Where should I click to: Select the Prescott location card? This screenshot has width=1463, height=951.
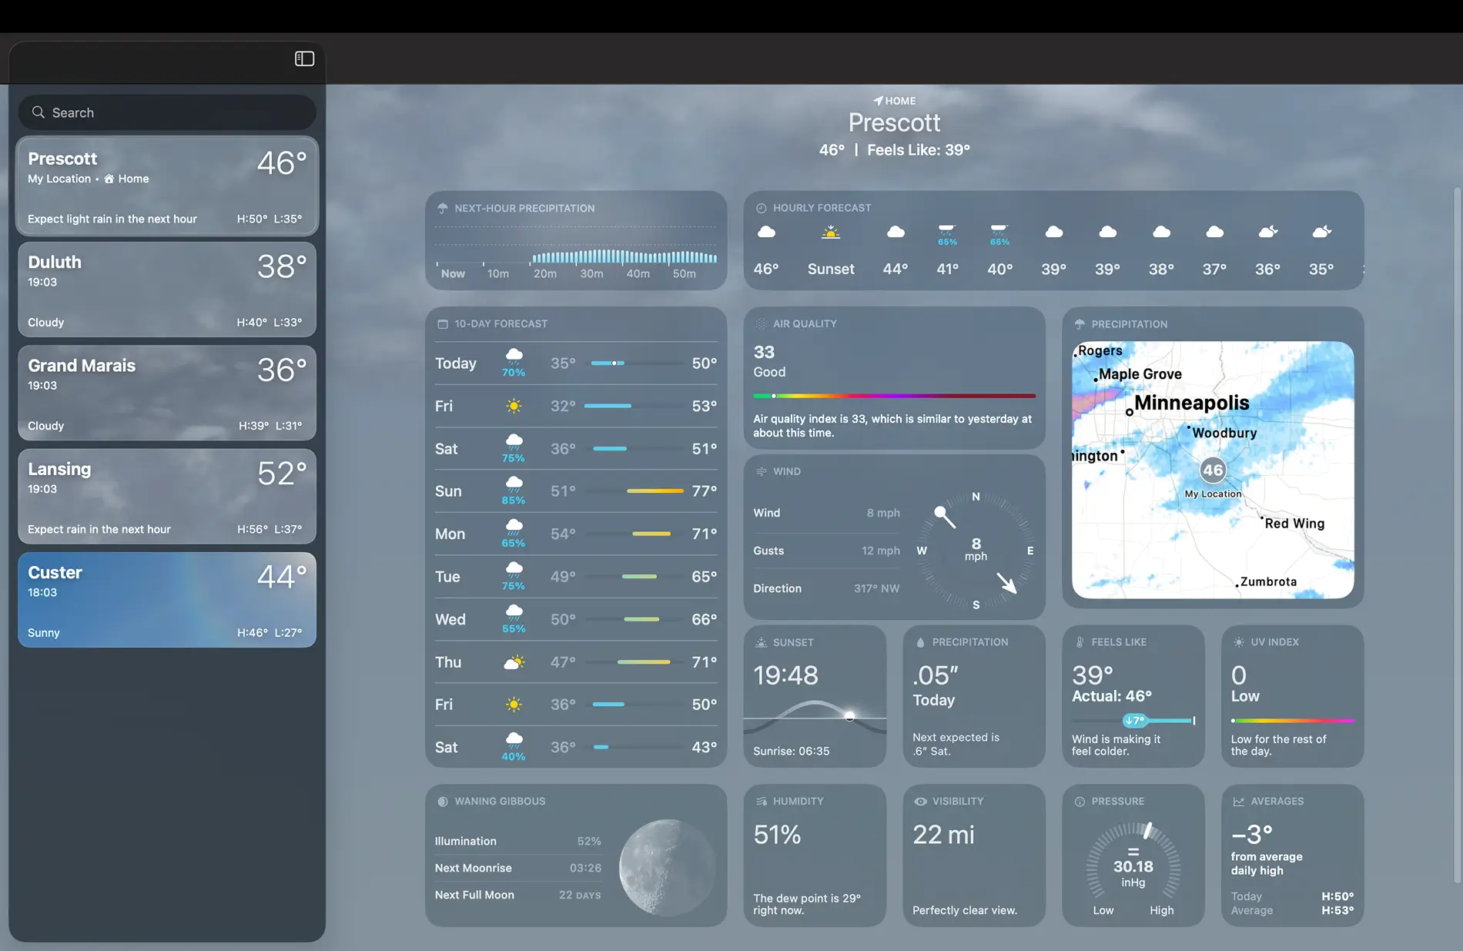(167, 186)
